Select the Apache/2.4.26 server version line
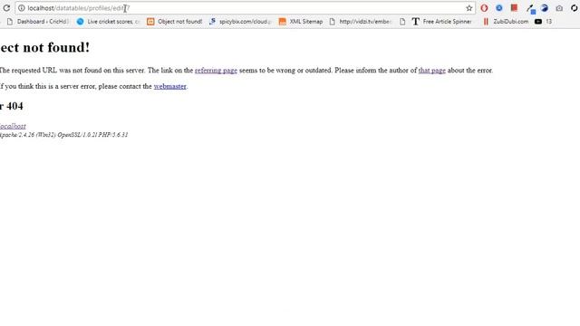This screenshot has width=580, height=326. tap(64, 135)
